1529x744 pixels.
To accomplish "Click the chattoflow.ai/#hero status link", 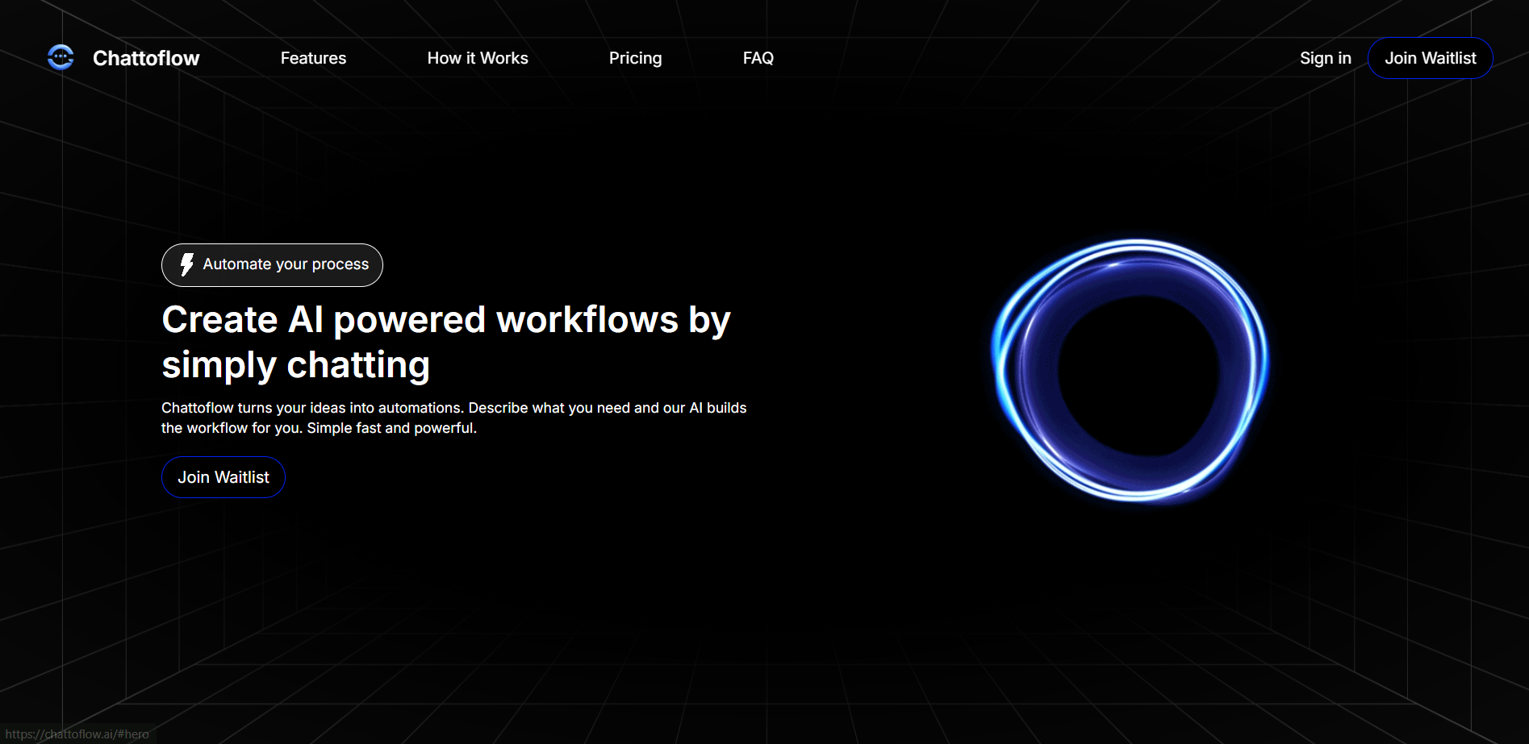I will (77, 734).
